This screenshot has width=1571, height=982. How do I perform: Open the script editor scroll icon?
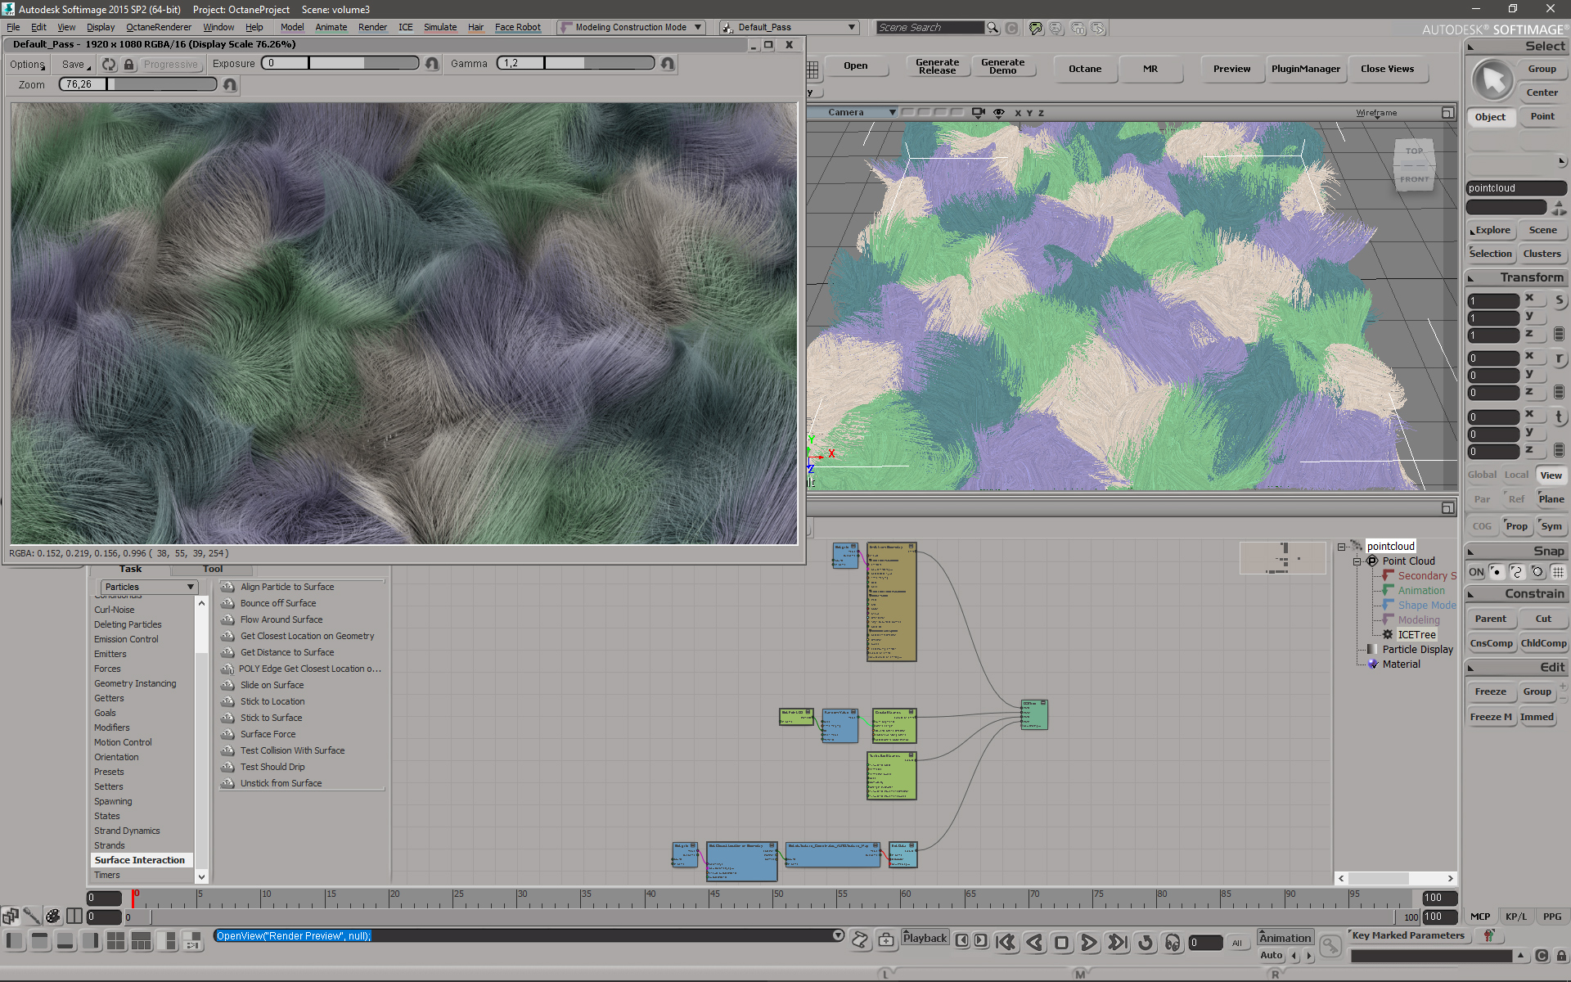860,940
